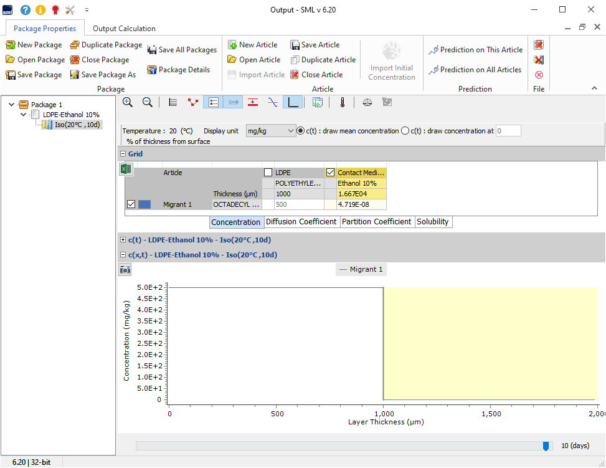Collapse Package 1 tree node
Image resolution: width=606 pixels, height=468 pixels.
(x=12, y=105)
